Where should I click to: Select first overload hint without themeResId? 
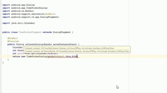[69, 48]
